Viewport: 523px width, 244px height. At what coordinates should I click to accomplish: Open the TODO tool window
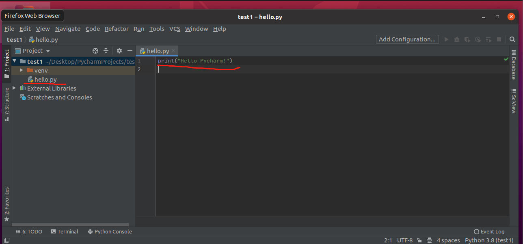(29, 231)
